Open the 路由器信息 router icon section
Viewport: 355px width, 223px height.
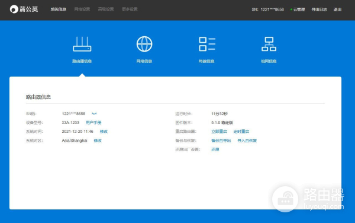(x=82, y=49)
